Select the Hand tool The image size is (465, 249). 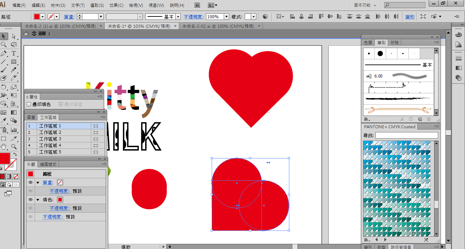(x=4, y=147)
